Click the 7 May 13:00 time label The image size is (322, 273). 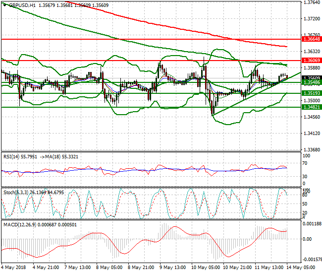[77, 268]
